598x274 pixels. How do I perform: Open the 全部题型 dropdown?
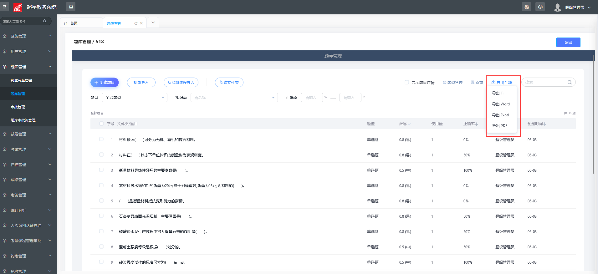(135, 98)
